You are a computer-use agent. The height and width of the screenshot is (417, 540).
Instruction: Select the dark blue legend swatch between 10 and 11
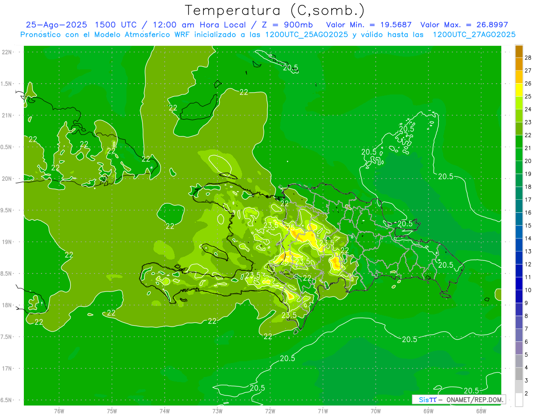[519, 283]
